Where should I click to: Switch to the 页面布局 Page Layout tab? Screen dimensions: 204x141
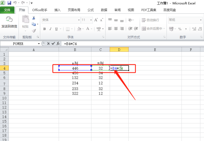[74, 10]
